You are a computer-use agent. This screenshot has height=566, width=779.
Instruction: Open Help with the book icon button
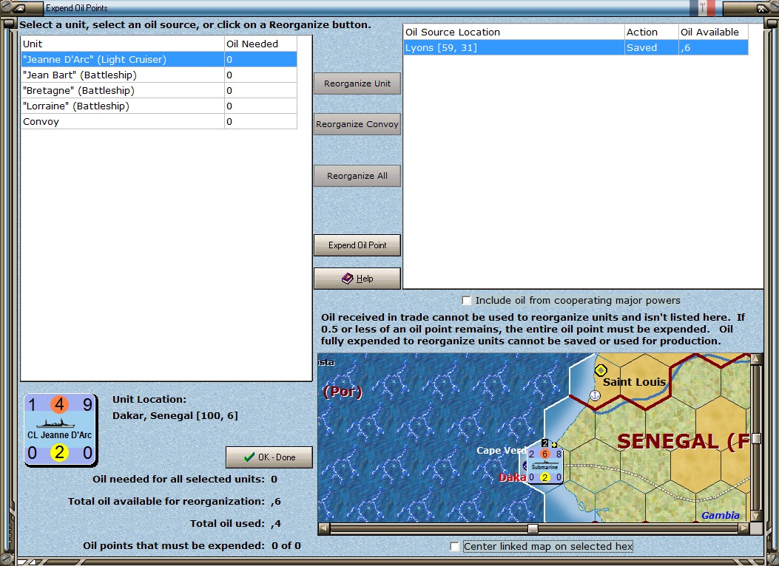point(357,279)
